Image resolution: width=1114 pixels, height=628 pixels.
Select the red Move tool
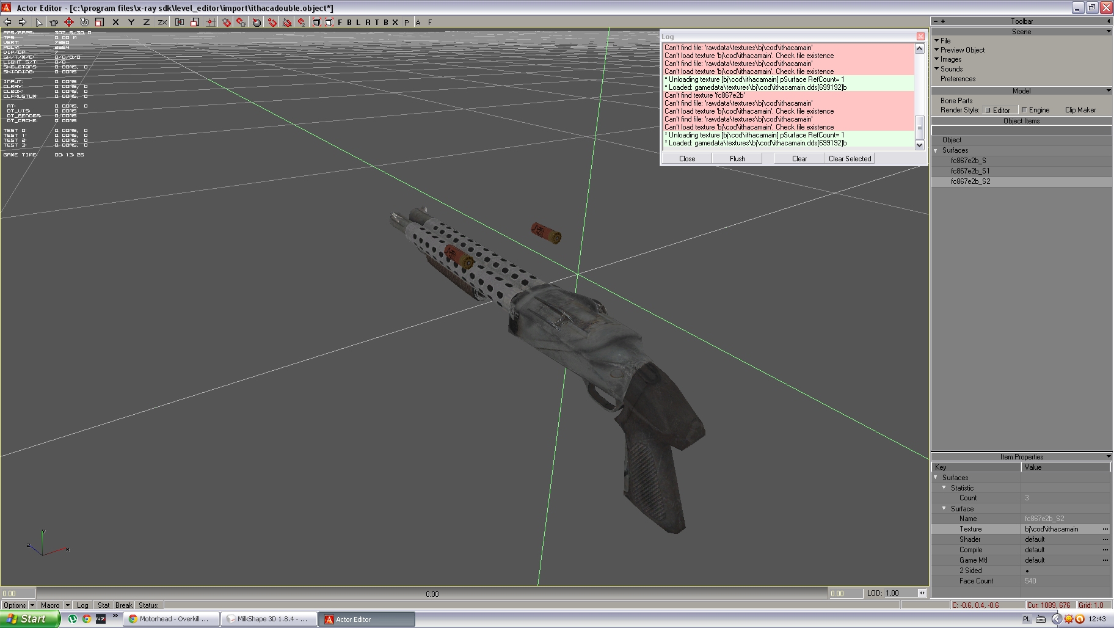click(x=69, y=22)
